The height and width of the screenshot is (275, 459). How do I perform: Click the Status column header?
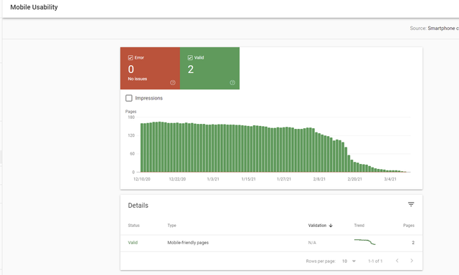(134, 226)
